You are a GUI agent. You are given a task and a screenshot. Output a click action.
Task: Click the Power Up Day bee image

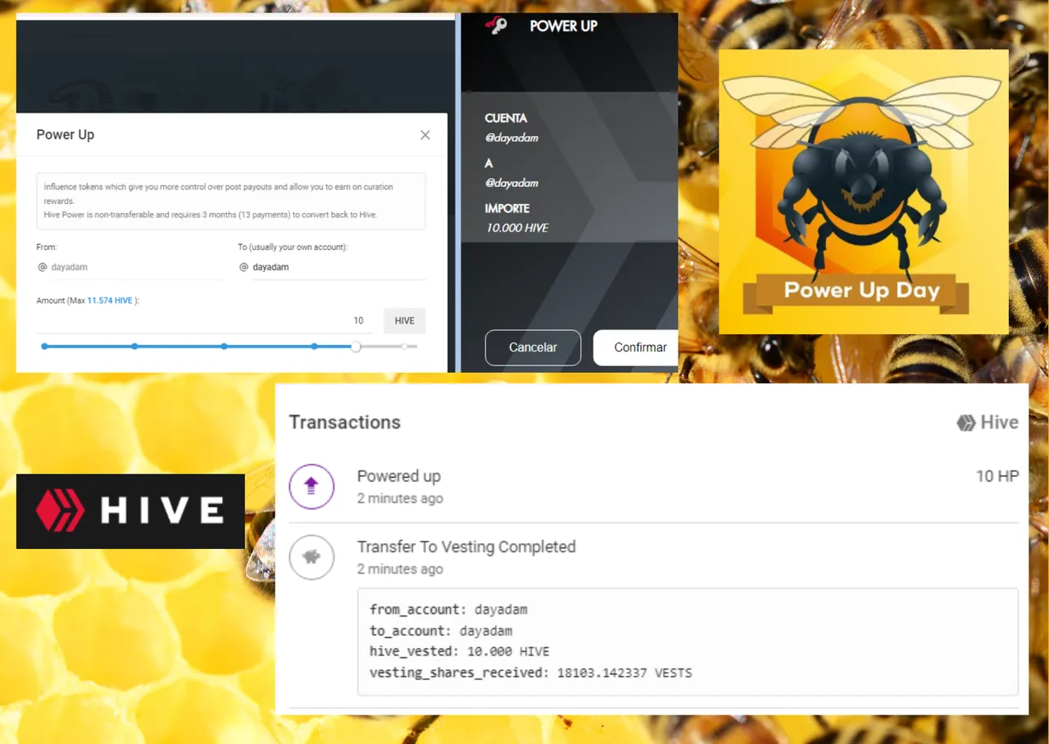(x=864, y=192)
